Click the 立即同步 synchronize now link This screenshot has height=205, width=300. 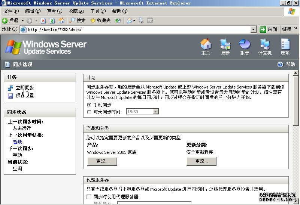click(x=25, y=88)
